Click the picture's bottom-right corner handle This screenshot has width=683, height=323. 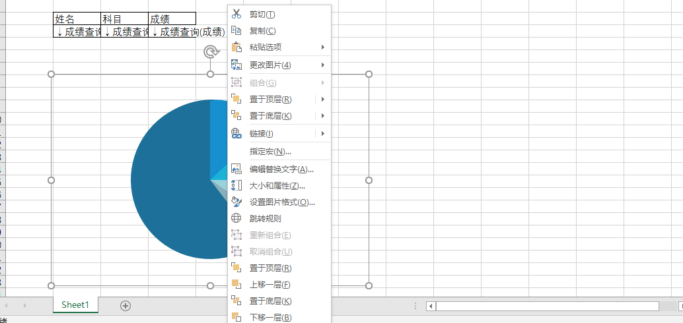coord(369,285)
